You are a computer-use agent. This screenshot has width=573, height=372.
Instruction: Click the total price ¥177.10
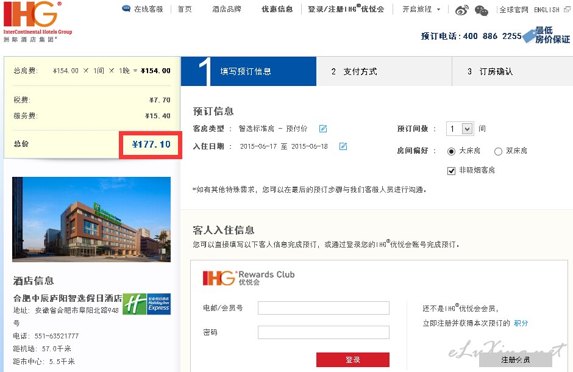click(151, 145)
